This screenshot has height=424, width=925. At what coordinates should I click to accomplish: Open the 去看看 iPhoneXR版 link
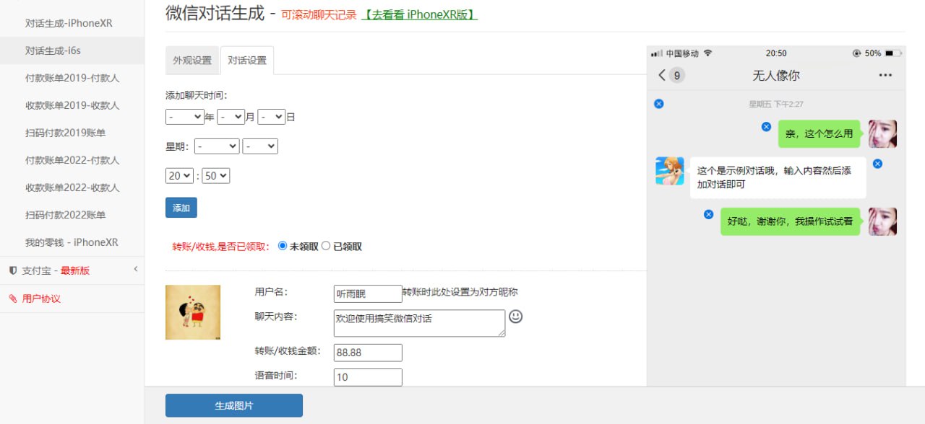pos(419,14)
